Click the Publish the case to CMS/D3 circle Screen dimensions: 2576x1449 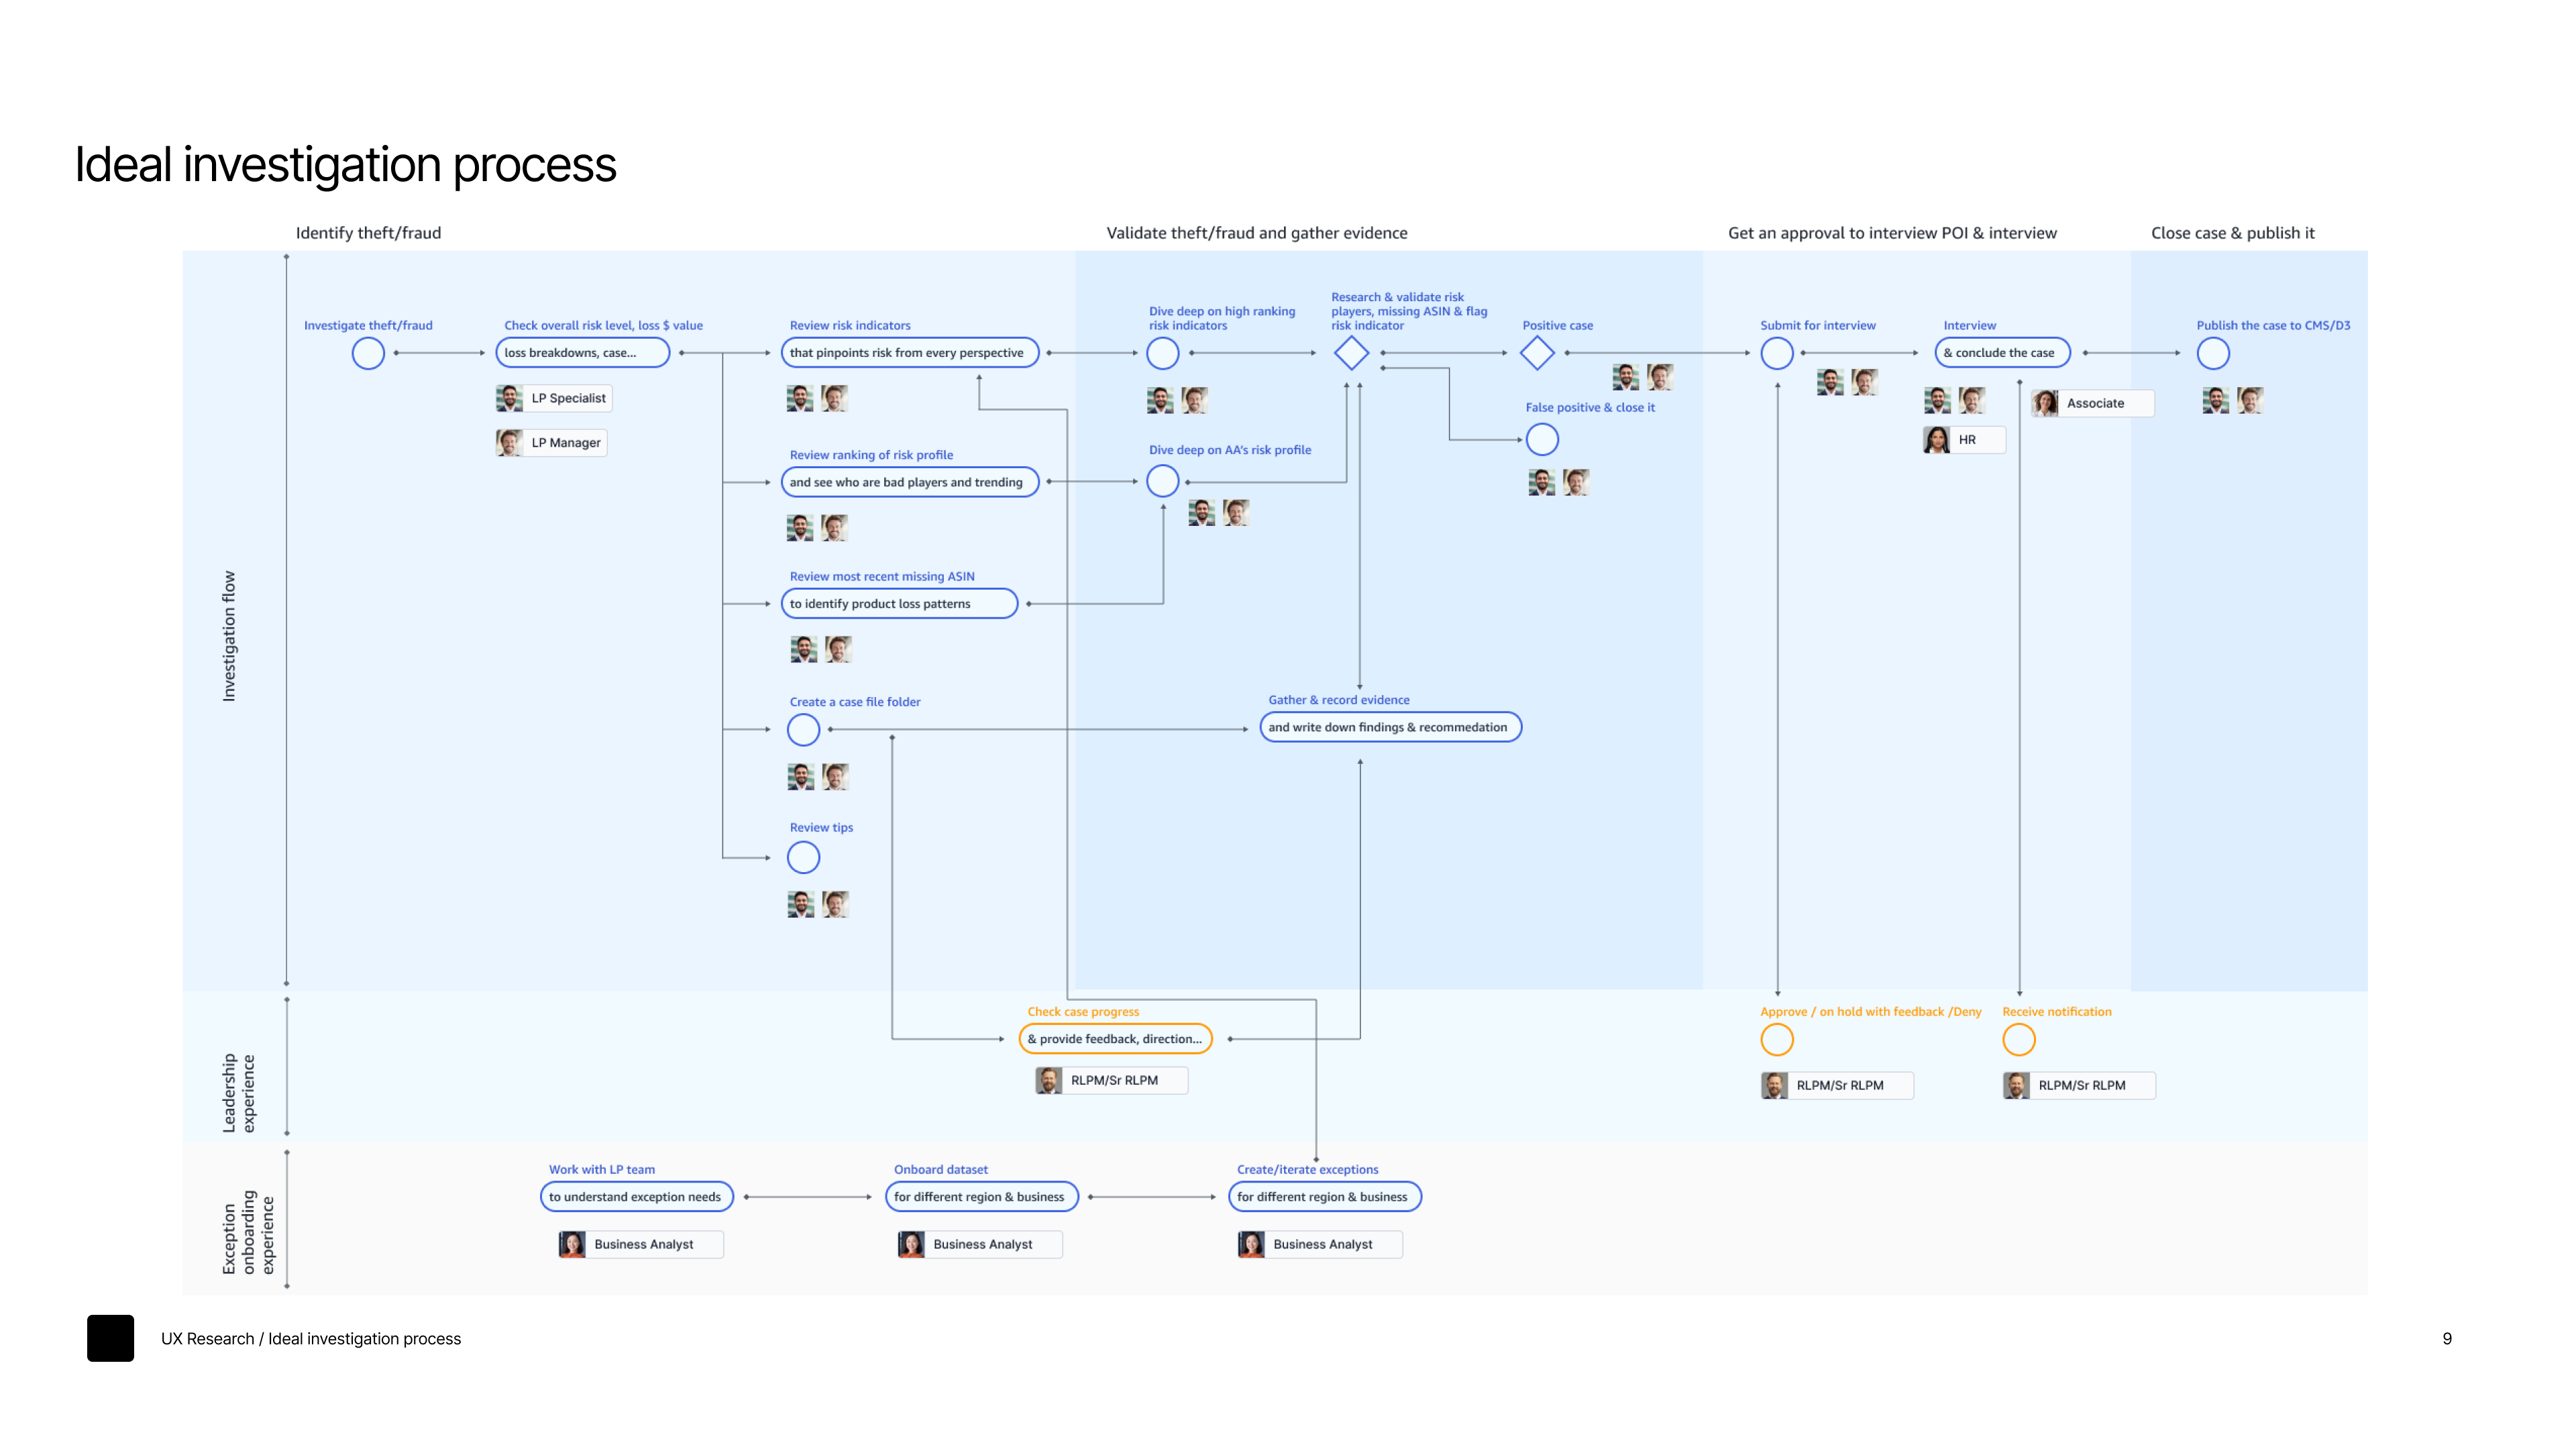click(2213, 353)
